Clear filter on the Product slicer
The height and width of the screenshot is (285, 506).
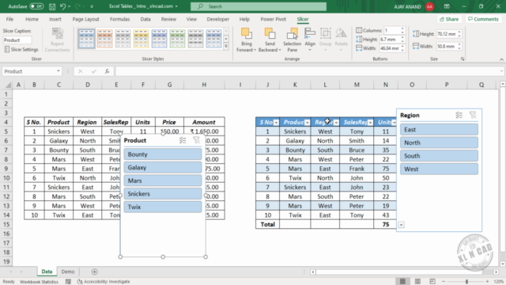[196, 140]
